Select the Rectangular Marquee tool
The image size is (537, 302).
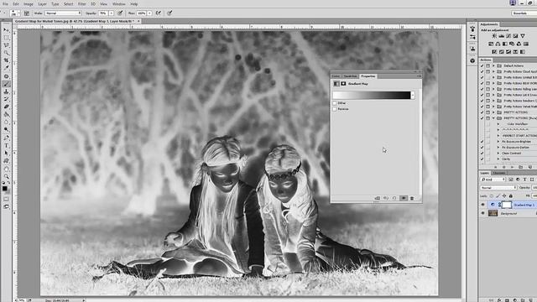coord(6,38)
